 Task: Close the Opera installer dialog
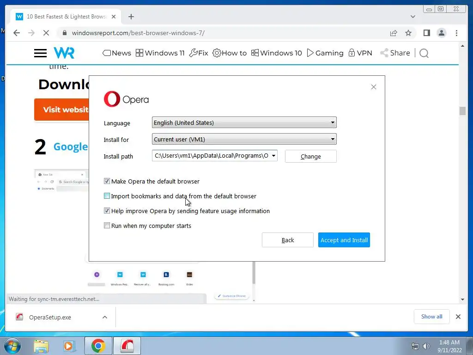point(373,87)
